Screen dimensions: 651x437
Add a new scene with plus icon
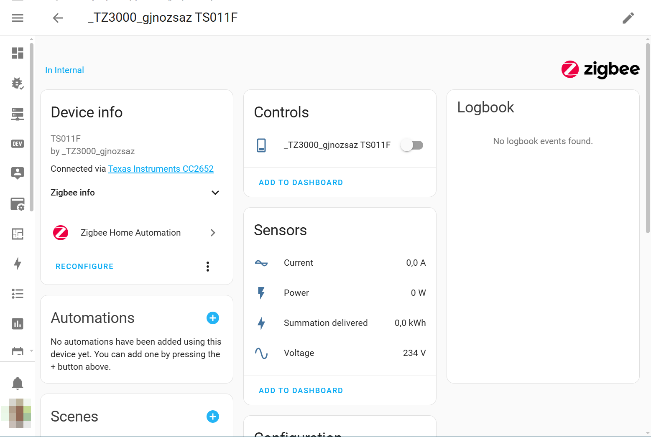point(213,417)
